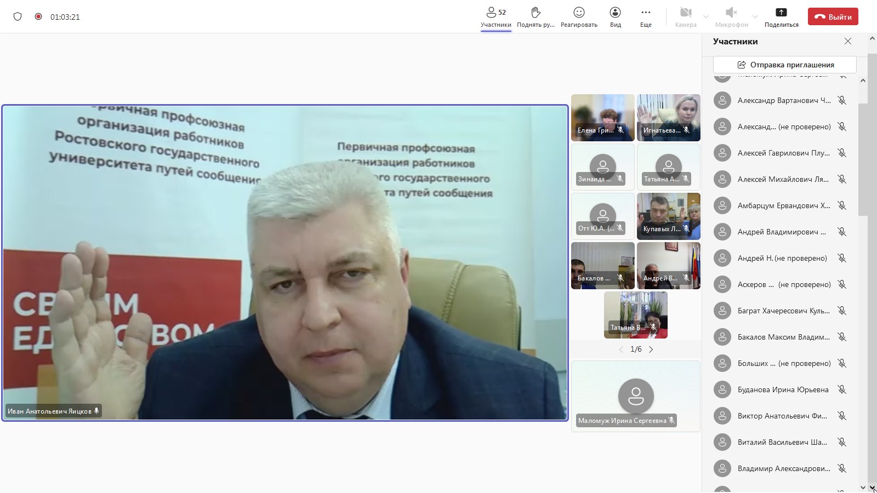The width and height of the screenshot is (877, 493).
Task: Click the recording indicator icon
Action: 38,16
